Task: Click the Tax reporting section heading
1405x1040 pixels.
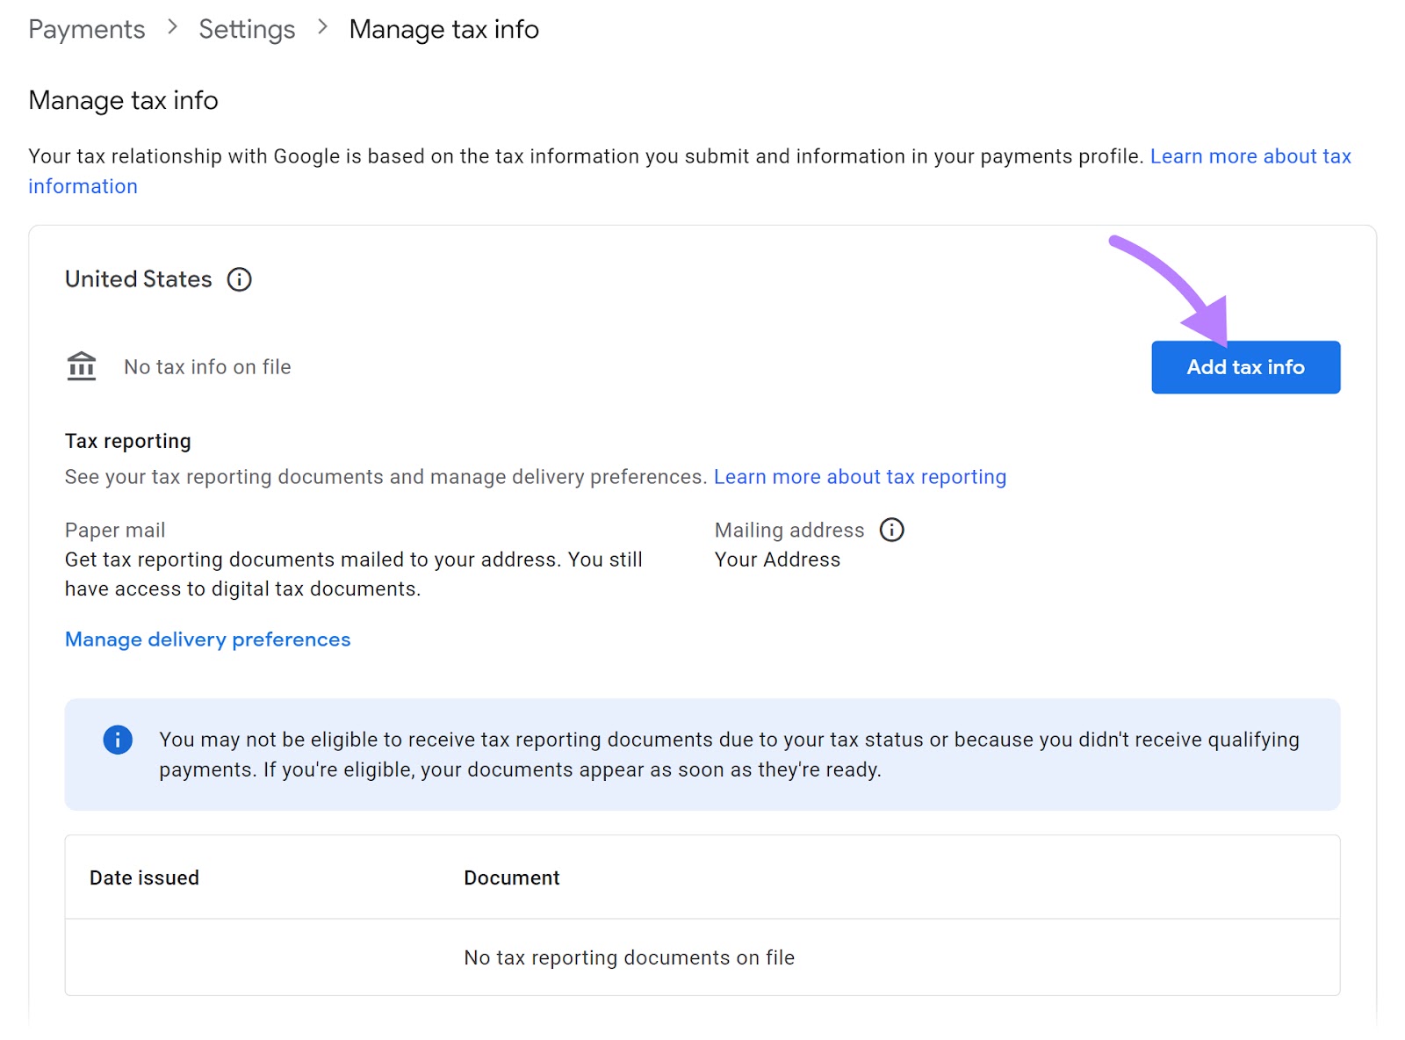Action: [x=127, y=441]
